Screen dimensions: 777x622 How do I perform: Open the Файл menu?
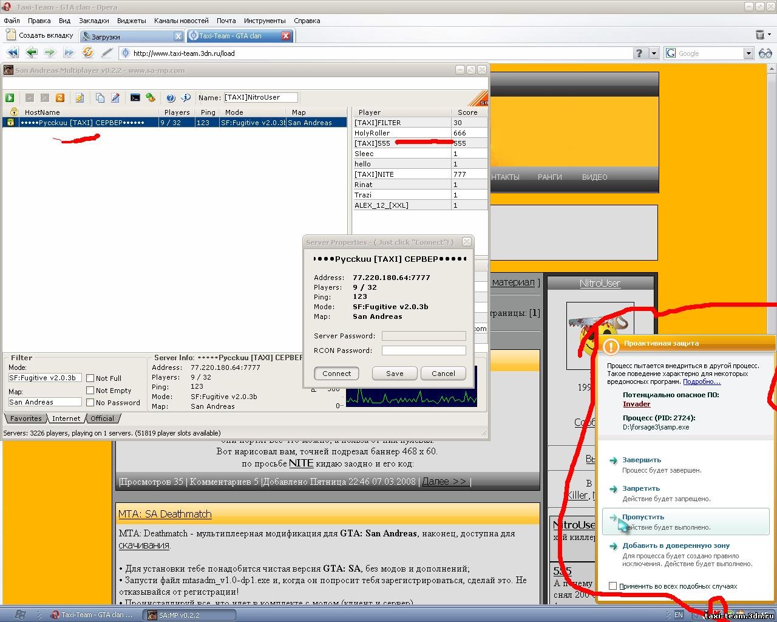pos(12,21)
